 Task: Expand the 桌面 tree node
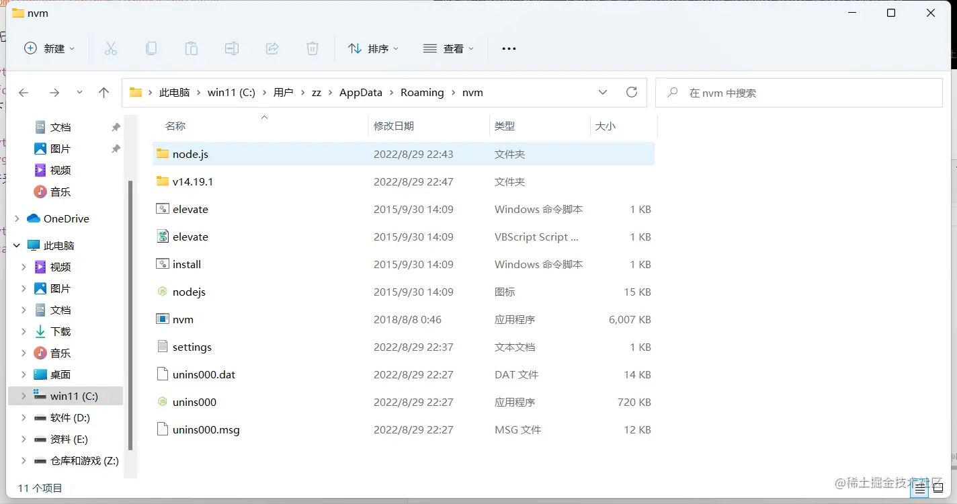(24, 374)
